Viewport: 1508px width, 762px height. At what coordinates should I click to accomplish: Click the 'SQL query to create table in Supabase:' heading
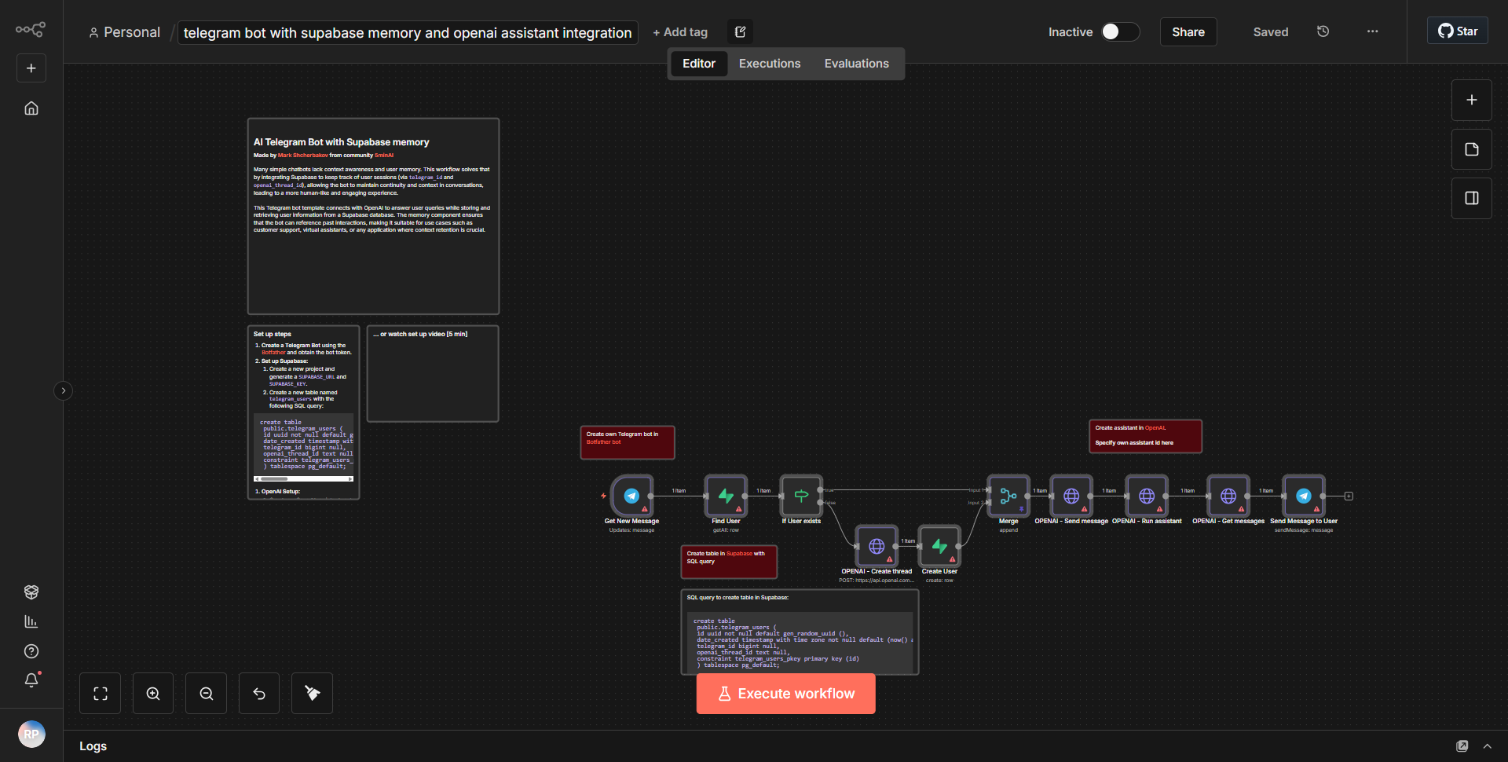click(x=738, y=598)
